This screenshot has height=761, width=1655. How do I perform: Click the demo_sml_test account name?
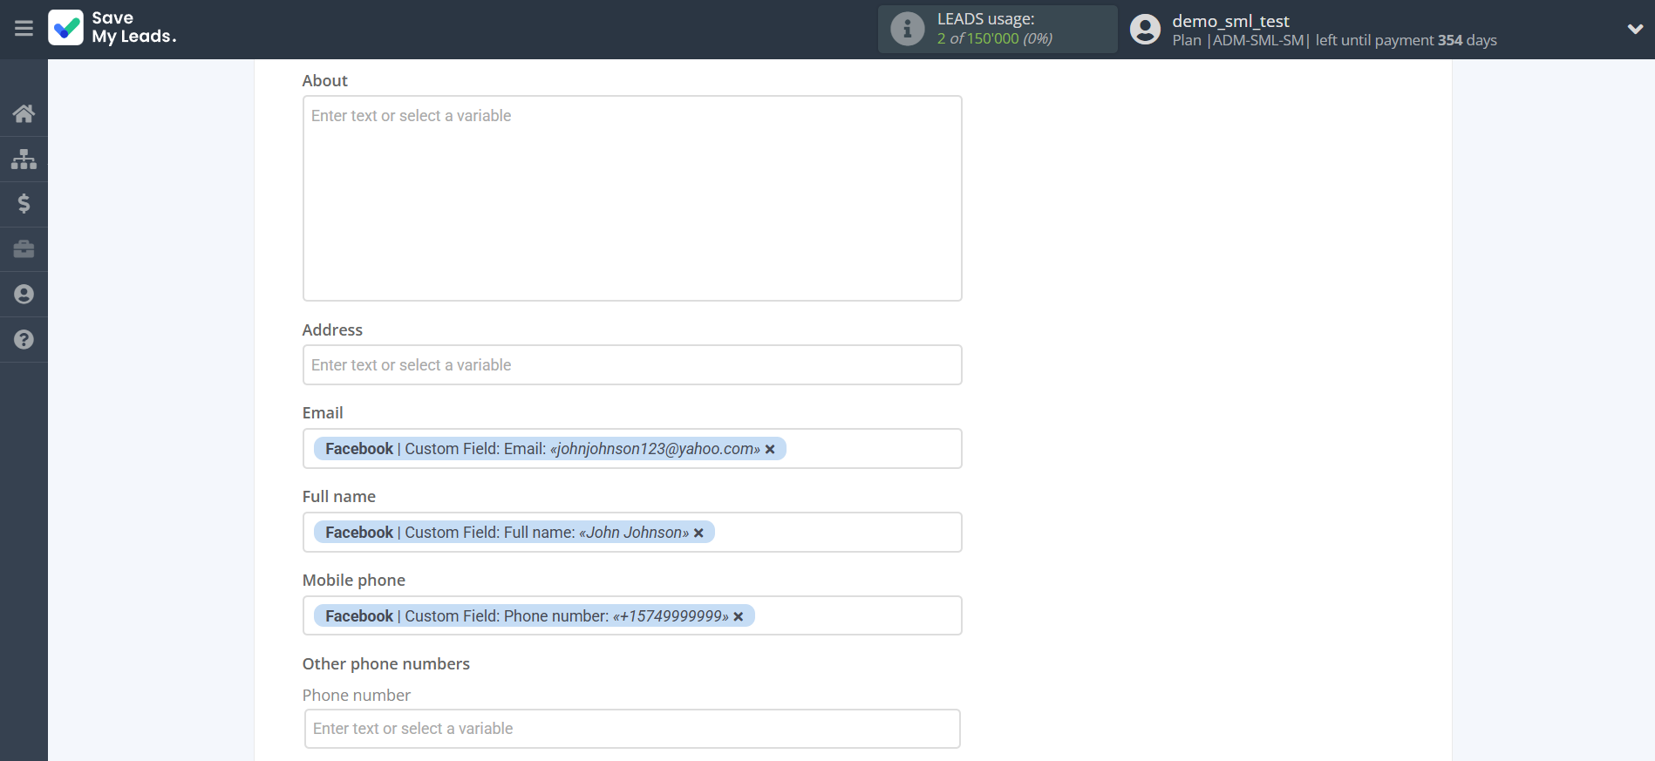1229,21
